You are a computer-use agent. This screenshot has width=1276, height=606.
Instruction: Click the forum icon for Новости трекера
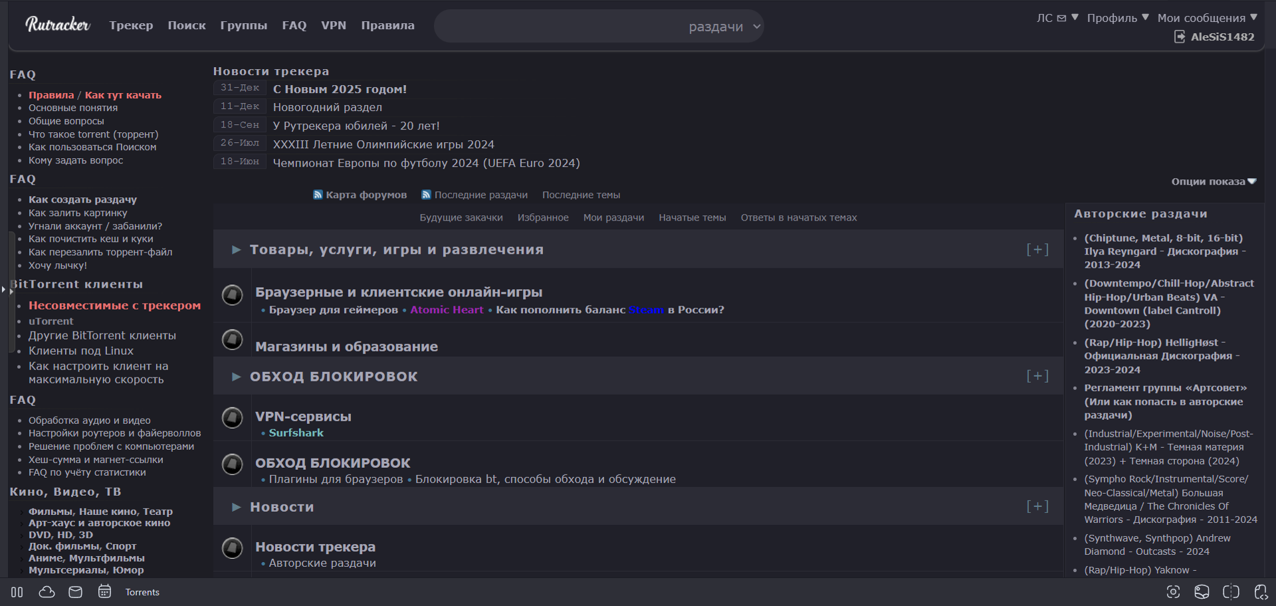tap(232, 548)
